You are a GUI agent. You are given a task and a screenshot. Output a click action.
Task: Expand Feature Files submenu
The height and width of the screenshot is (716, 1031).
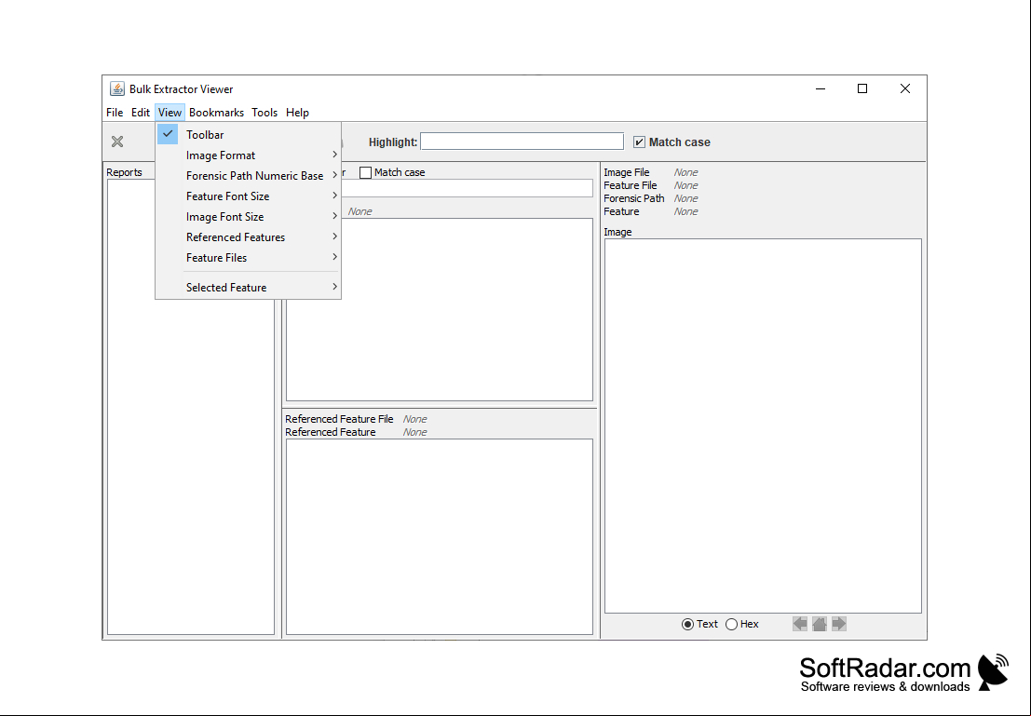point(248,258)
